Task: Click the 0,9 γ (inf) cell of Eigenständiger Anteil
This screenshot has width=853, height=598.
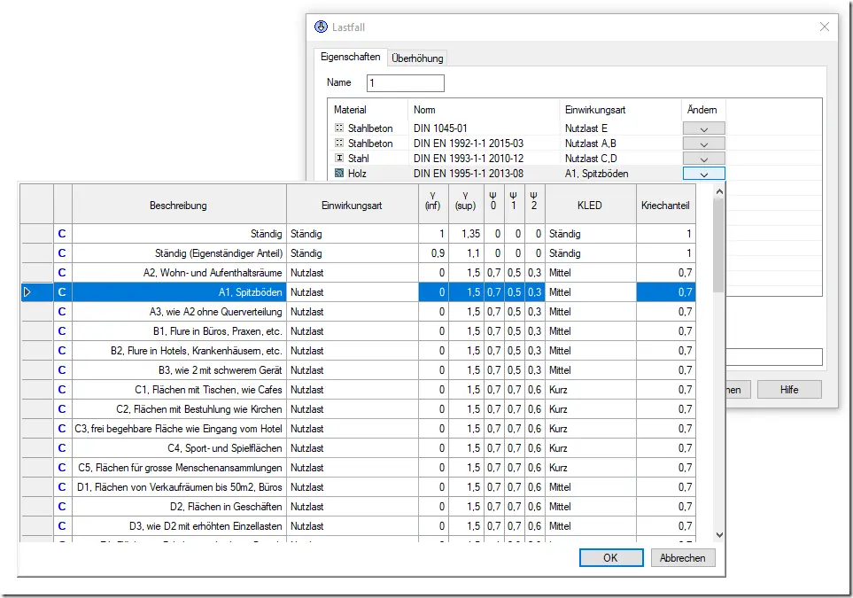Action: click(x=433, y=253)
